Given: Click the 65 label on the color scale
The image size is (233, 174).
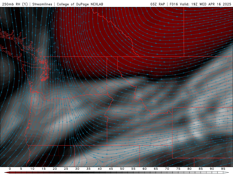Looking at the screenshot, I should tap(156, 169).
